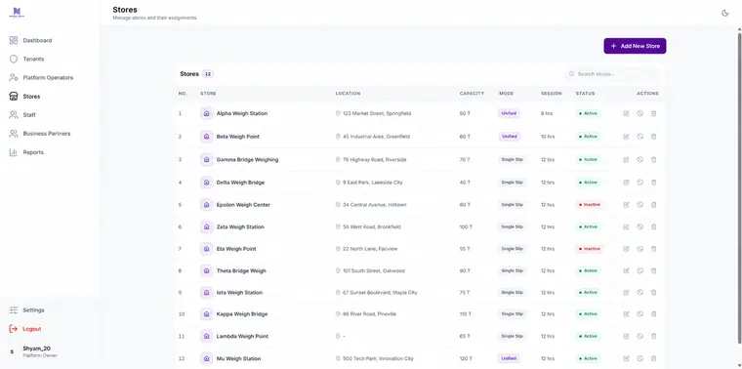Click location 123 Market Street, Springfield
This screenshot has width=742, height=369.
pyautogui.click(x=377, y=113)
